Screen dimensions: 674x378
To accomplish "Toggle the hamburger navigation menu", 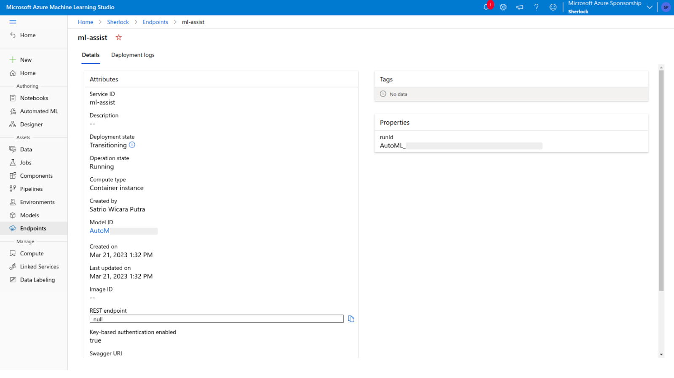I will coord(13,22).
